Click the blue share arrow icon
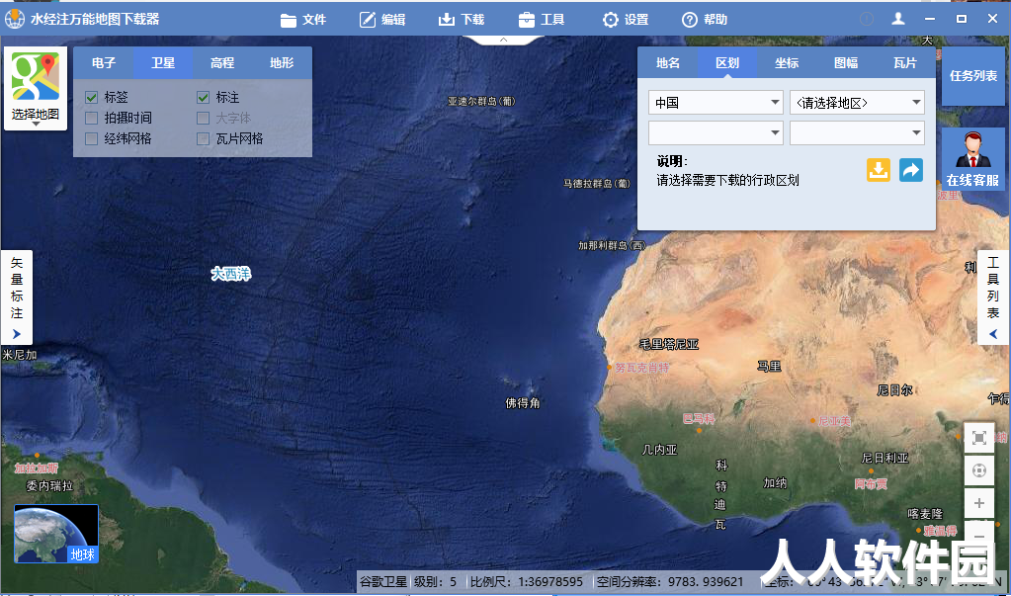The height and width of the screenshot is (596, 1011). click(x=911, y=170)
